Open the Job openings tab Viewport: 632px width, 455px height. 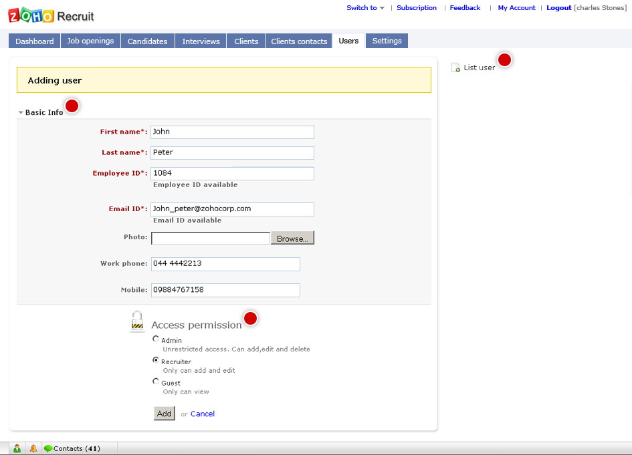coord(90,41)
